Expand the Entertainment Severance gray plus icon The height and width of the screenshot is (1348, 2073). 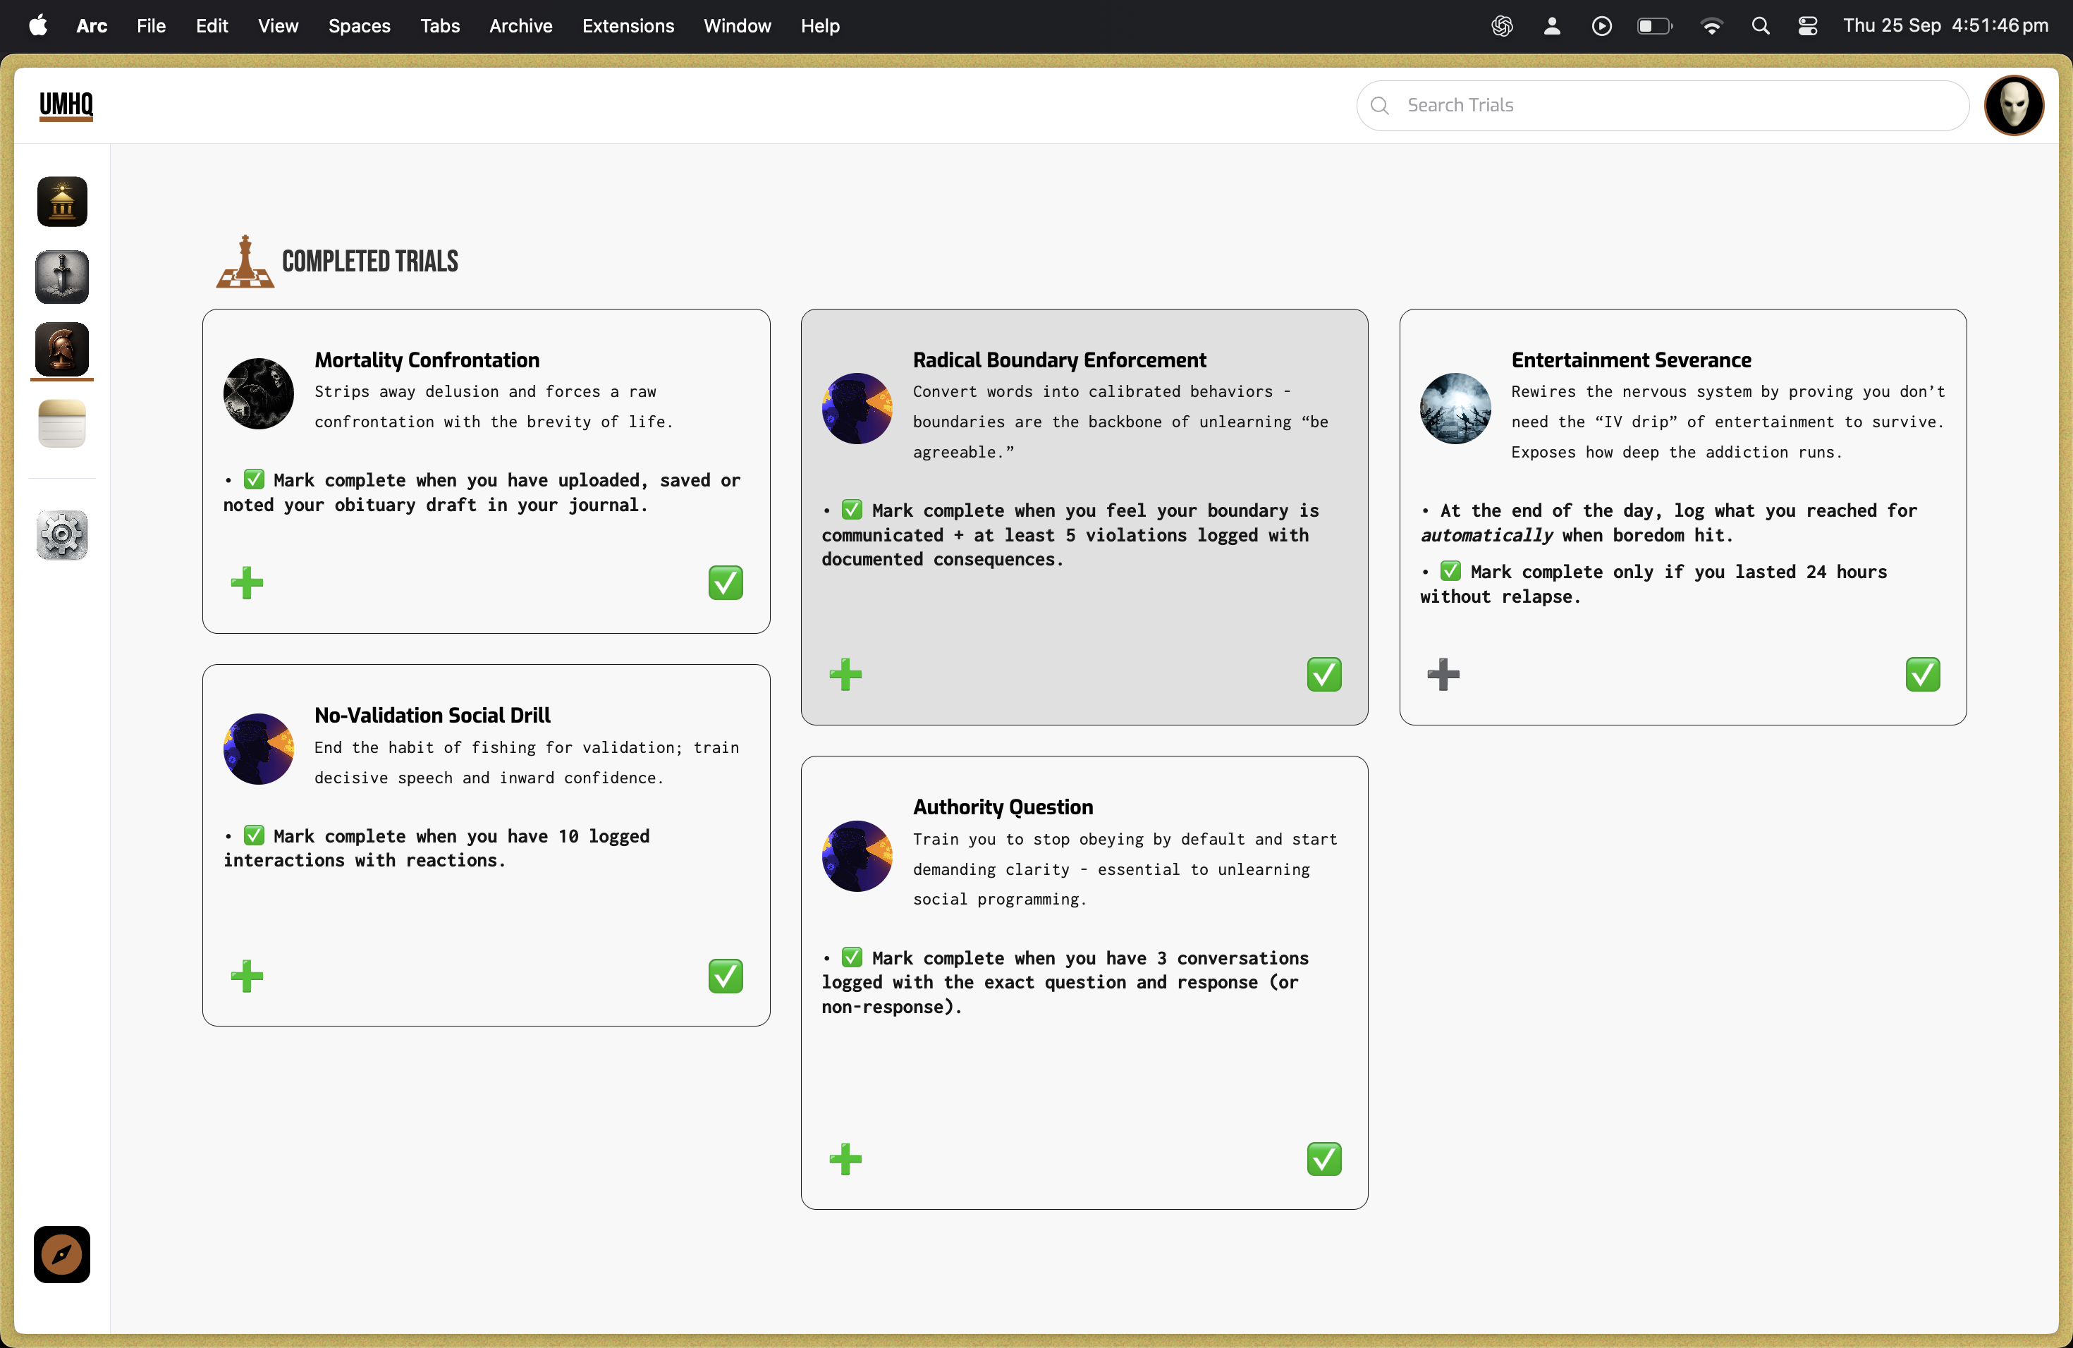click(x=1443, y=674)
